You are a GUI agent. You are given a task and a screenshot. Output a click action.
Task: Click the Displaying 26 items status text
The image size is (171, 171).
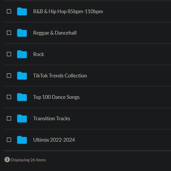[28, 160]
